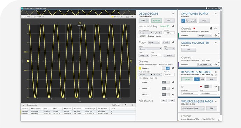Viewport: 241px width, 128px height.
Task: Click the RF Signal Generator info icon
Action: tap(212, 75)
